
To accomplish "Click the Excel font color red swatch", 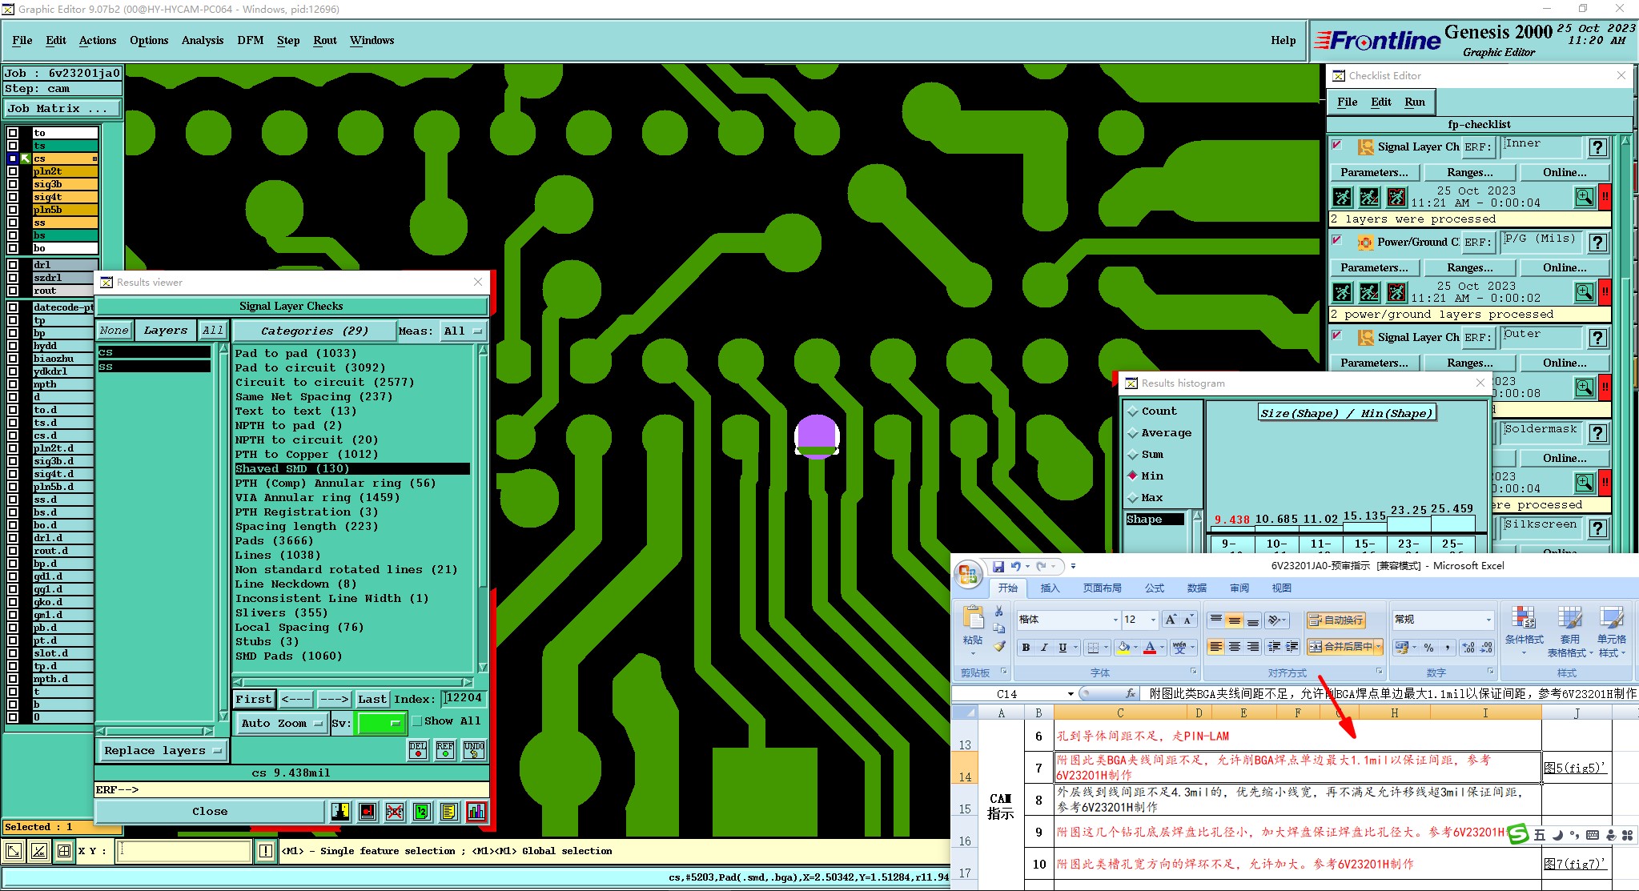I will pos(1150,648).
